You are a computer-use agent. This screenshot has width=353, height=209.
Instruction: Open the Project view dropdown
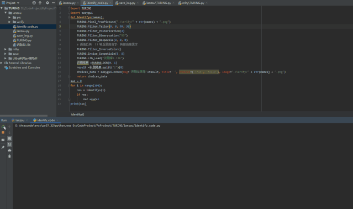pos(10,3)
